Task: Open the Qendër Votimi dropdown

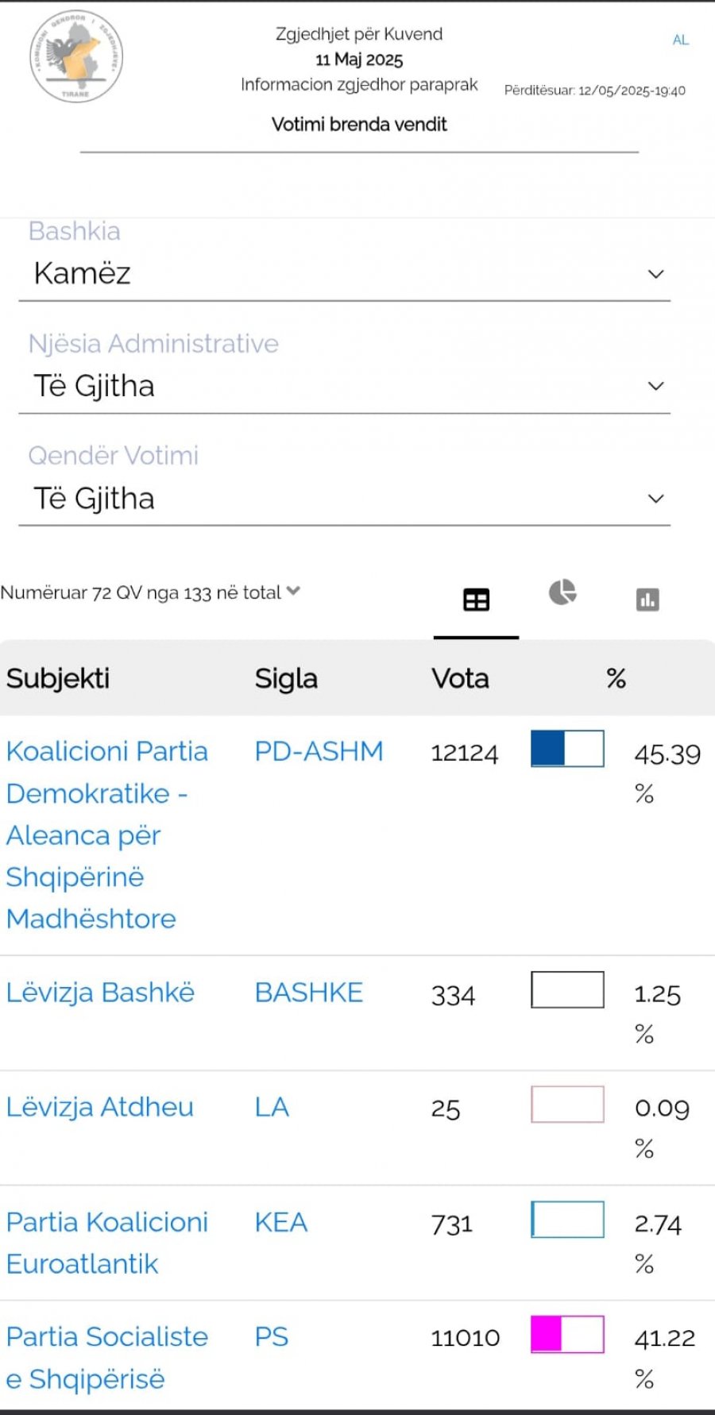Action: click(x=344, y=499)
